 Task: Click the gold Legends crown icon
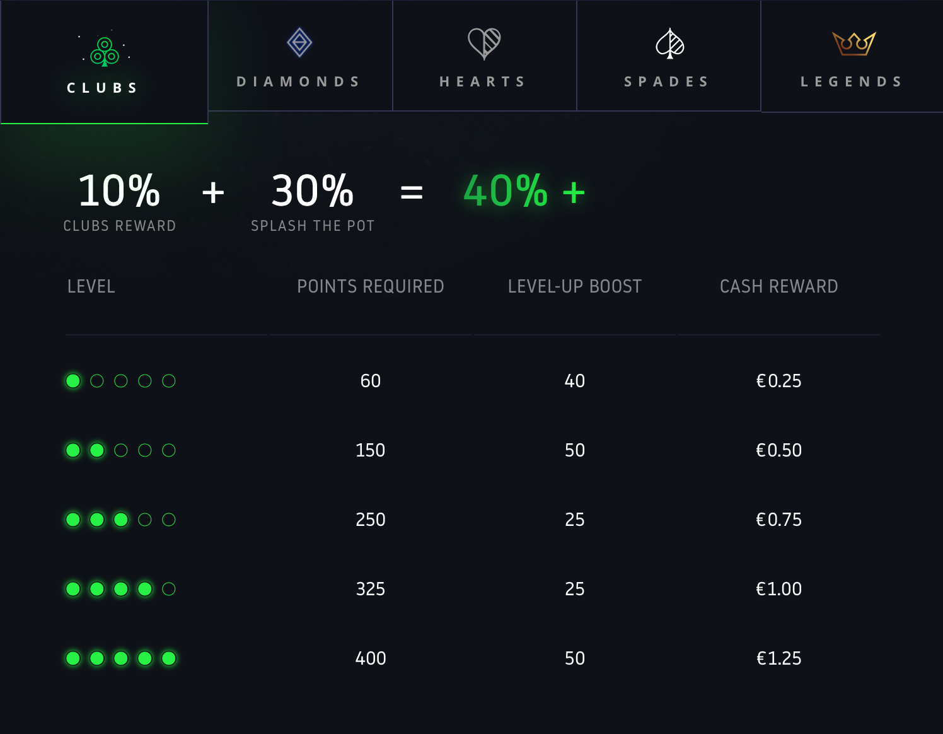tap(853, 44)
